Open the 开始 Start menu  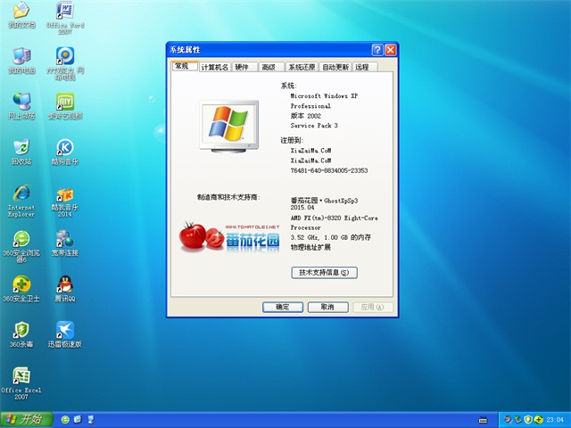[25, 418]
